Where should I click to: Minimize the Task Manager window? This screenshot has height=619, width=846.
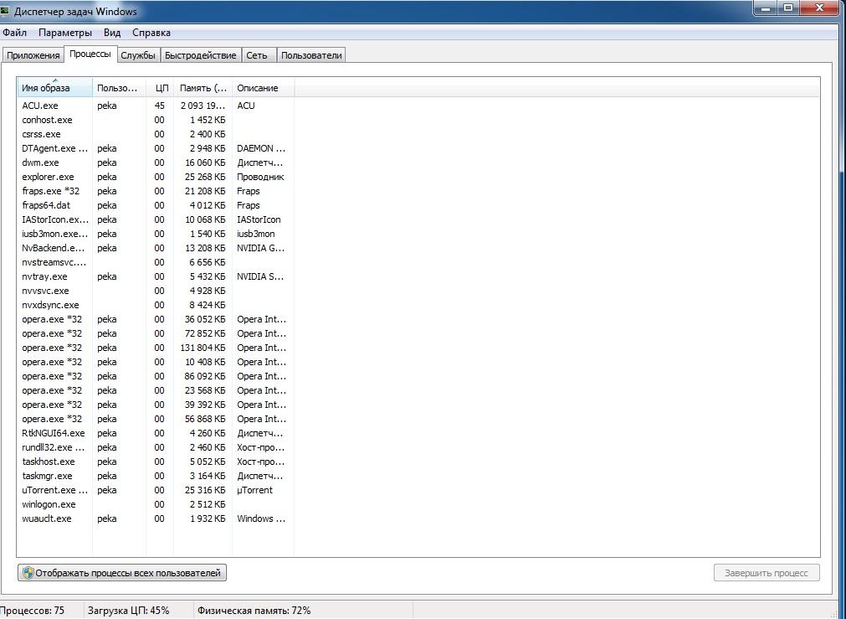(x=766, y=8)
